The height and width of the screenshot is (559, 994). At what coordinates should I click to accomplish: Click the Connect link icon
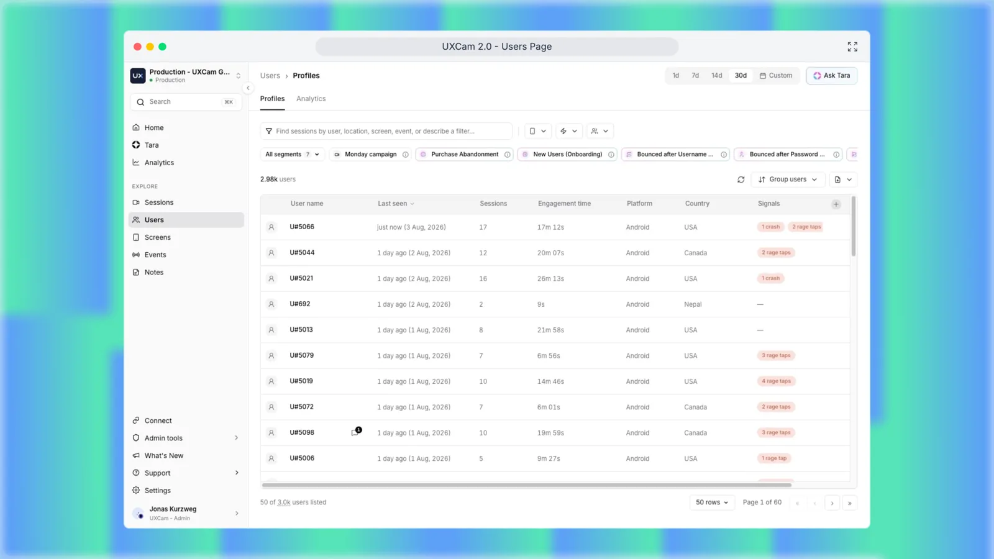coord(136,420)
